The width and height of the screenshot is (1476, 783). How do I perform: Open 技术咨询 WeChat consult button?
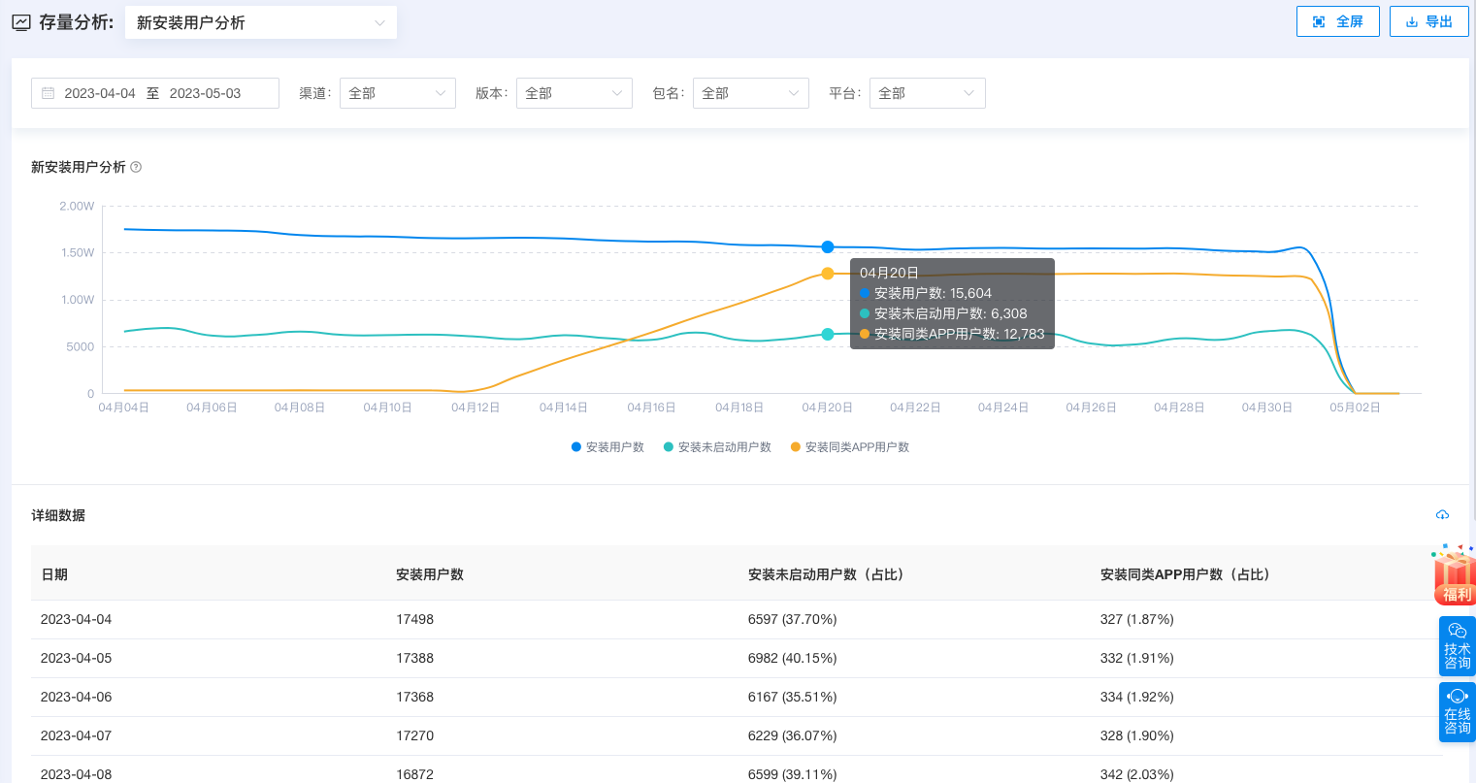pos(1457,646)
